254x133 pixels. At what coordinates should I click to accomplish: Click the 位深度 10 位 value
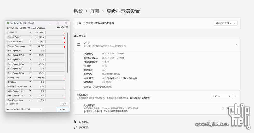(104, 66)
